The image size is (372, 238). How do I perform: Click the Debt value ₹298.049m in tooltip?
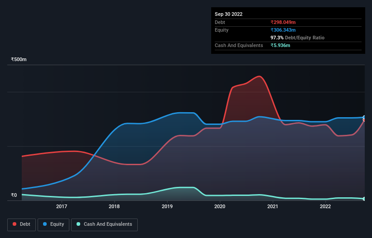click(283, 22)
